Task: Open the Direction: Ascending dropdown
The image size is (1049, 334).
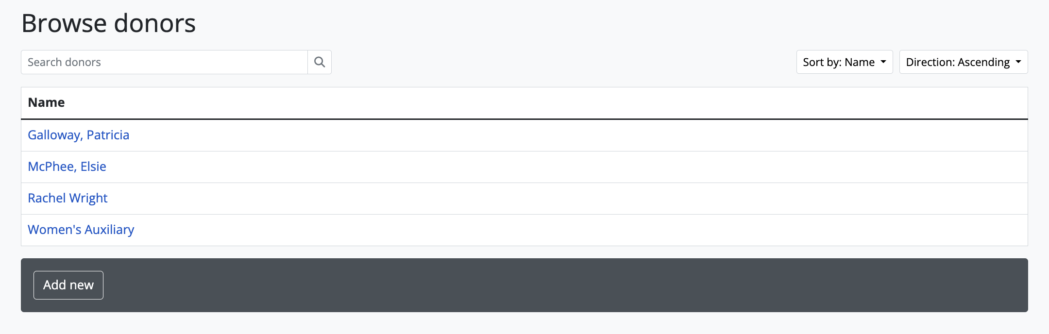Action: [x=963, y=62]
